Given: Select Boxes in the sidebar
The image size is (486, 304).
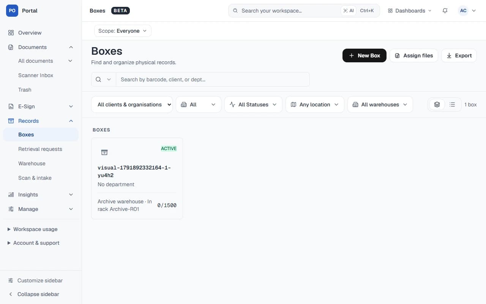Looking at the screenshot, I should click(41, 135).
